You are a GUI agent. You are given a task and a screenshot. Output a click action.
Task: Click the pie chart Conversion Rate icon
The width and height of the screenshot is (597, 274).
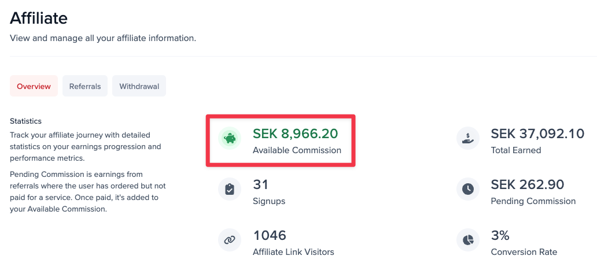(467, 240)
